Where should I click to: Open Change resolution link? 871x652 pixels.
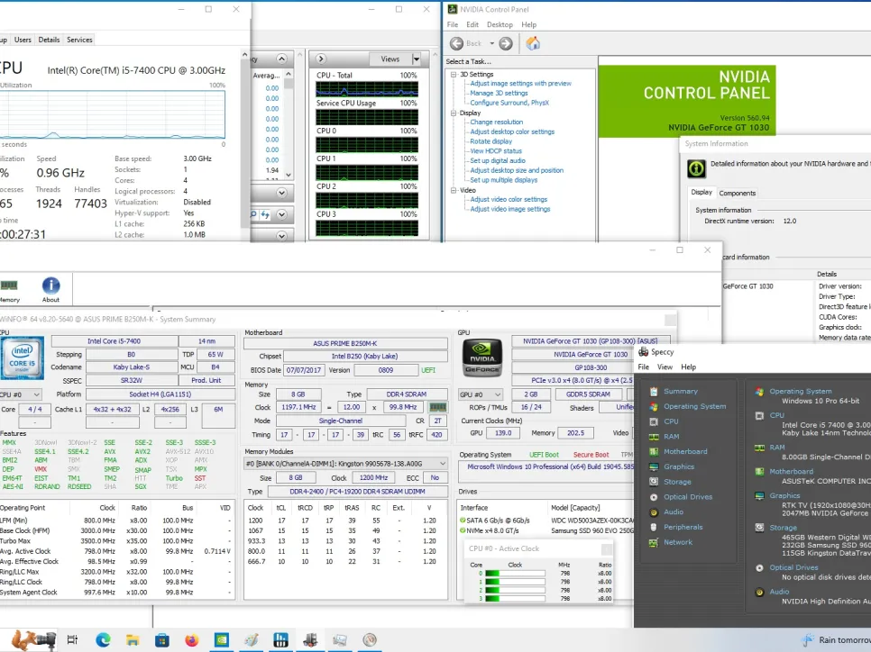(497, 122)
